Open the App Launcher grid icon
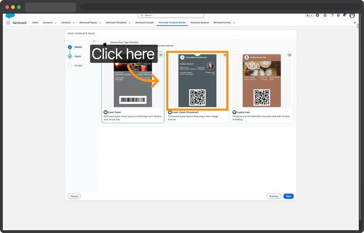Image resolution: width=364 pixels, height=233 pixels. coord(8,23)
